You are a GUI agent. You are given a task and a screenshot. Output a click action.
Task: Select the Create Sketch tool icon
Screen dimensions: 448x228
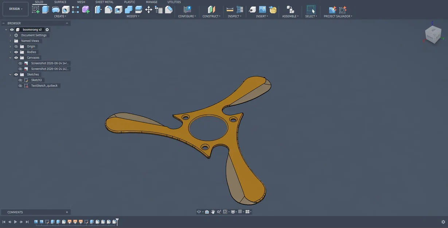pyautogui.click(x=36, y=9)
